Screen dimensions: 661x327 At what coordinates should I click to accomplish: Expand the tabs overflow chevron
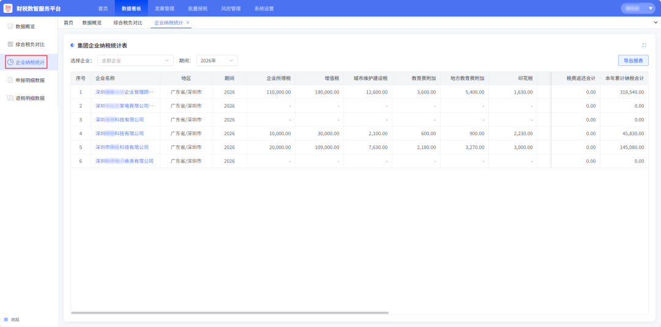click(x=655, y=22)
